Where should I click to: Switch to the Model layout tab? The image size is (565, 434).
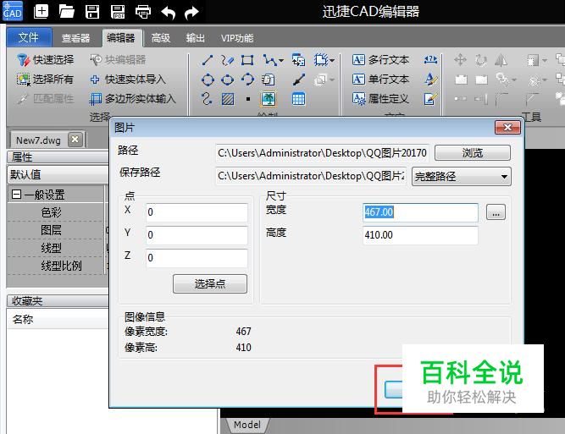[247, 425]
